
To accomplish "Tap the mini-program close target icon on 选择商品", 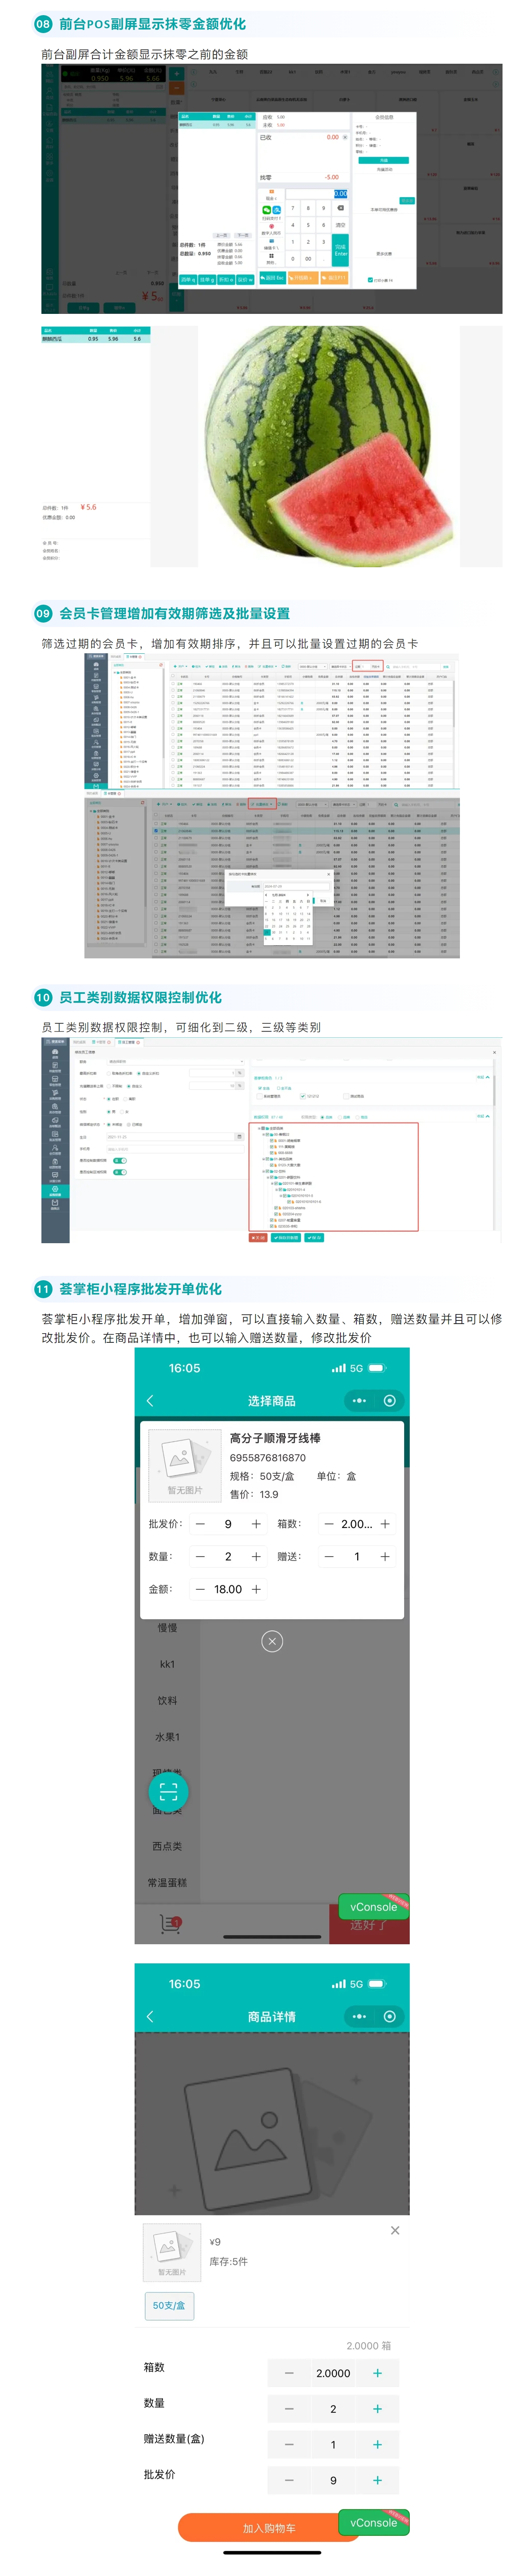I will [390, 1400].
